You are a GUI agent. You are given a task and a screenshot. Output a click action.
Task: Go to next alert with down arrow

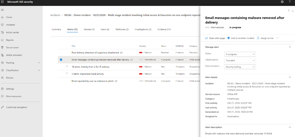293,11
